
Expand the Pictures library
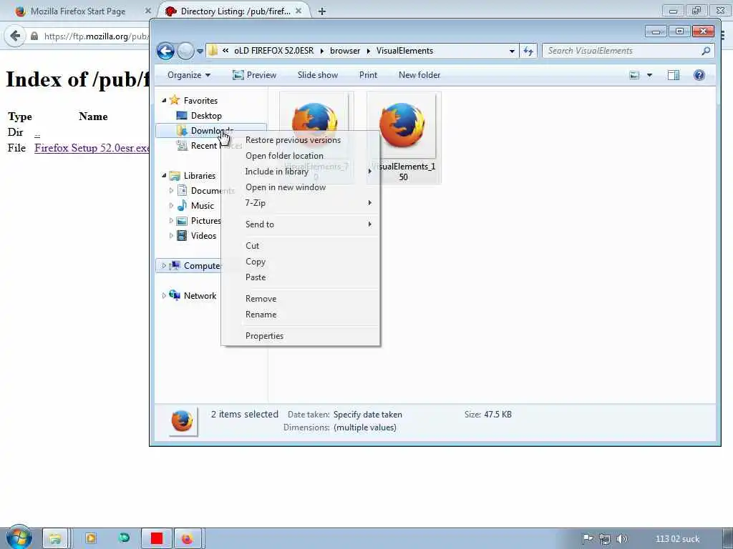171,220
